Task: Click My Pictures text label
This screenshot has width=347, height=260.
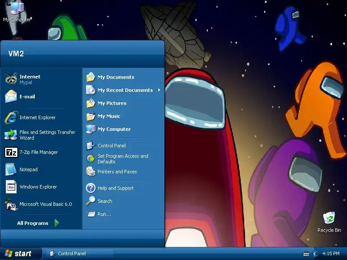Action: point(112,103)
